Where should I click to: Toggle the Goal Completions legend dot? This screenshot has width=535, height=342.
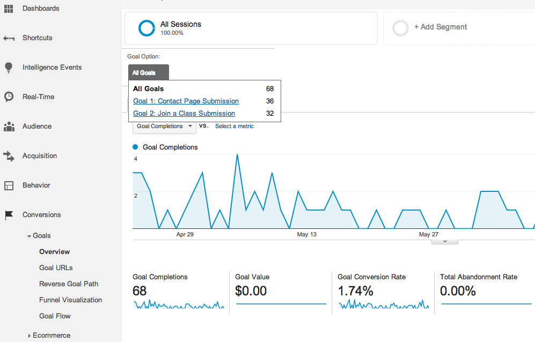coord(135,147)
